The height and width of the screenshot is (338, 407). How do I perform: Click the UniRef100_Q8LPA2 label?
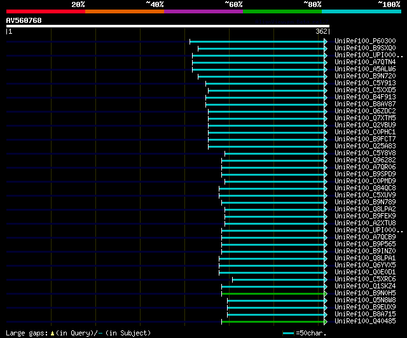tap(365, 209)
